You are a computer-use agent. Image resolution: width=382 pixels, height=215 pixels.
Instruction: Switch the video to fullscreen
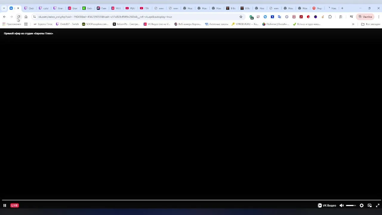click(378, 205)
